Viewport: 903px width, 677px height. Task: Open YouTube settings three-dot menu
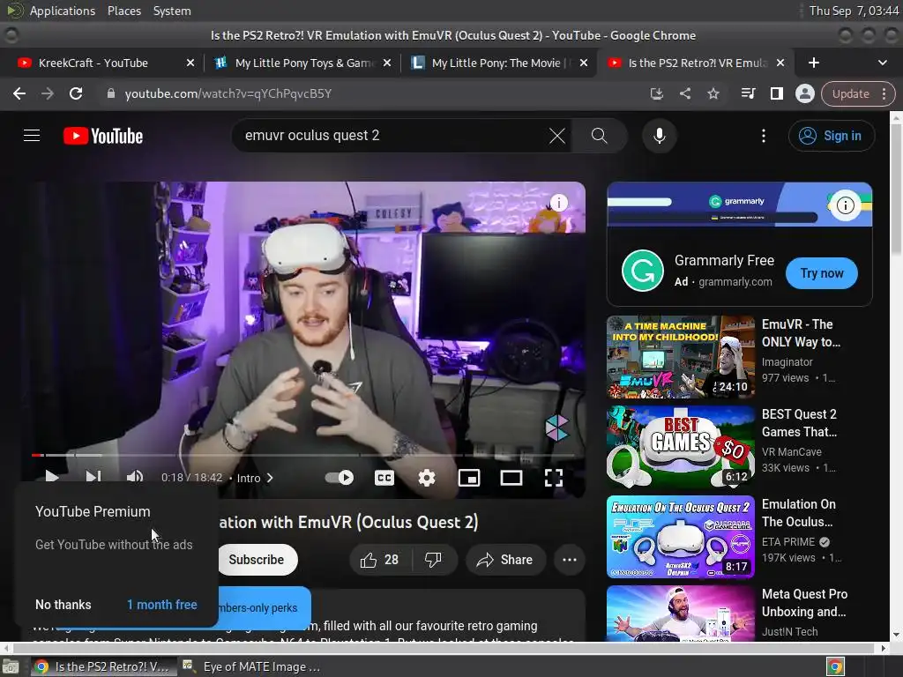tap(764, 136)
